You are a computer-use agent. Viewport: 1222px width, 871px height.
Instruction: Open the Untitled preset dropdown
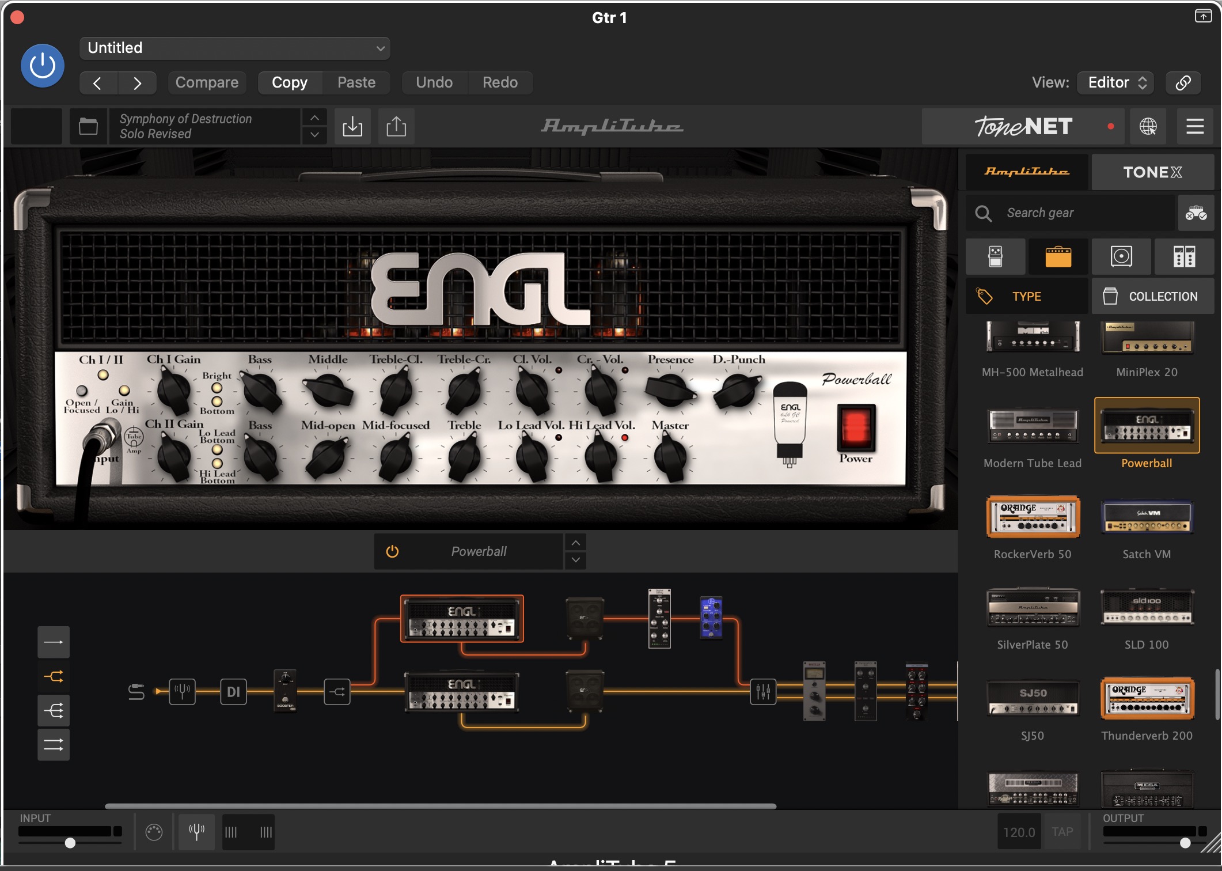tap(235, 48)
